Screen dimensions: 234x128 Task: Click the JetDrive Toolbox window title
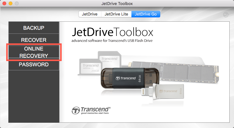pyautogui.click(x=117, y=4)
